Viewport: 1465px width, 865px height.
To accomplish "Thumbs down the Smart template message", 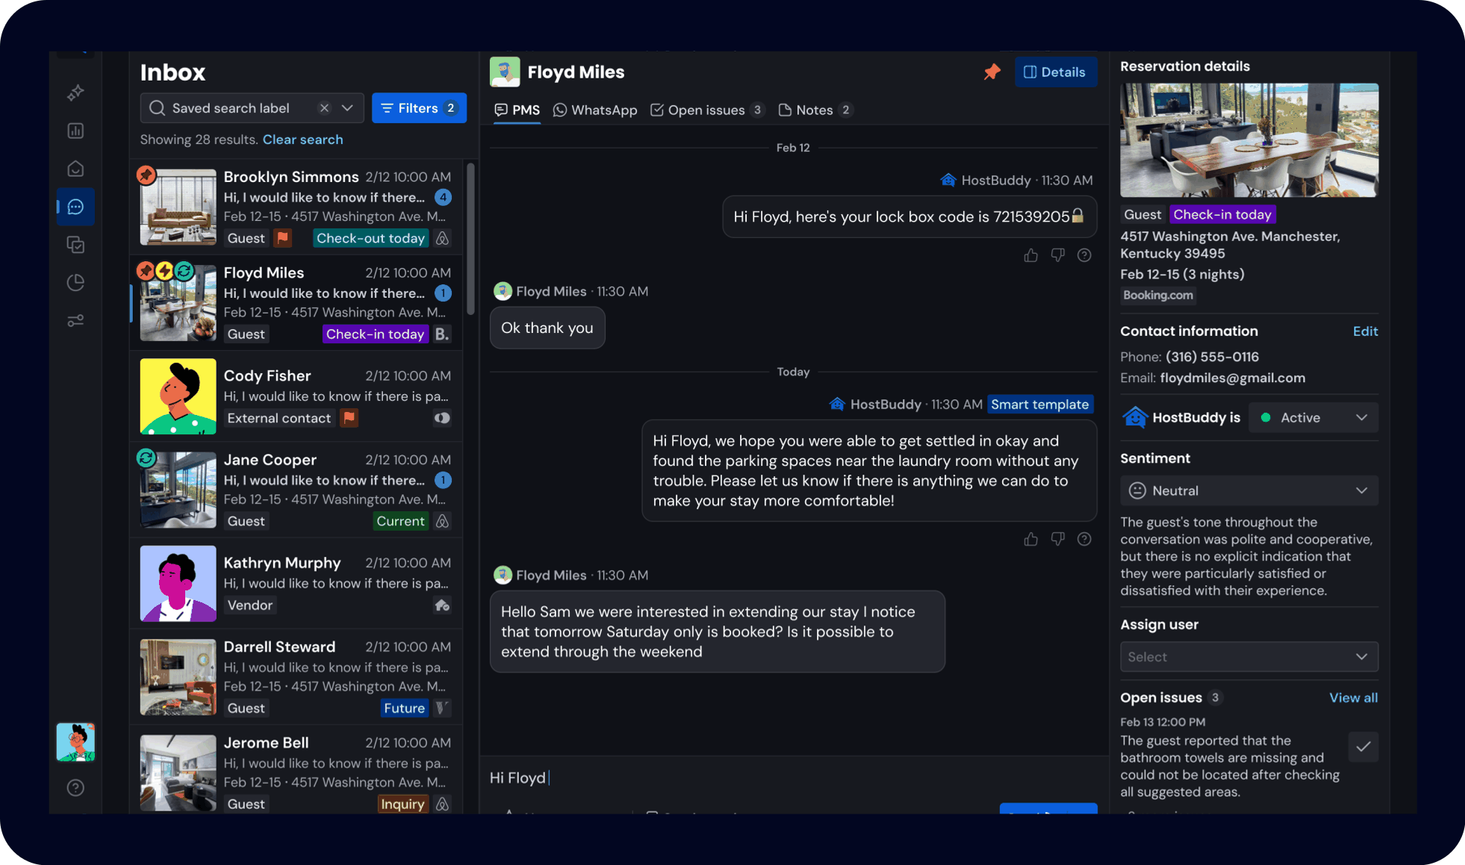I will [1058, 539].
